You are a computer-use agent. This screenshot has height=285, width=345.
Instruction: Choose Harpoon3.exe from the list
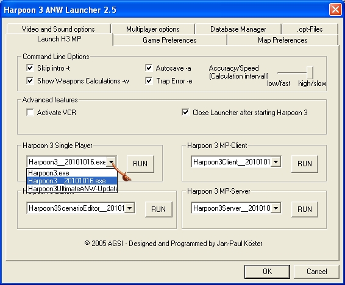[72, 173]
